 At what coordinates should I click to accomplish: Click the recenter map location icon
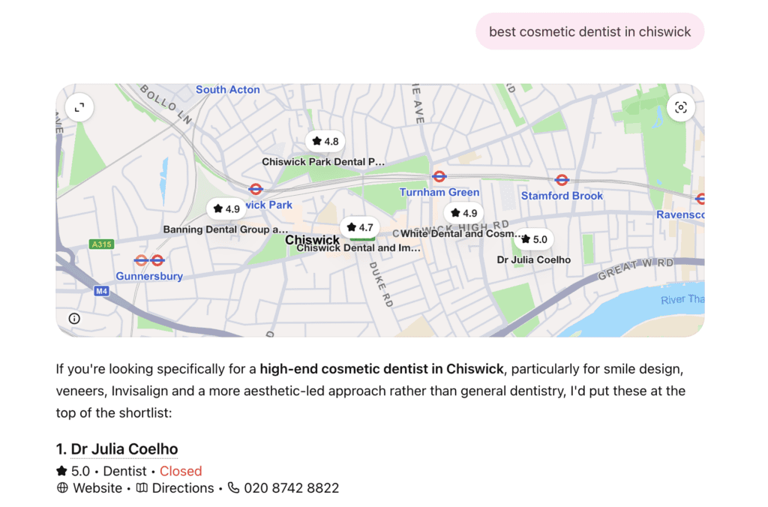(680, 107)
